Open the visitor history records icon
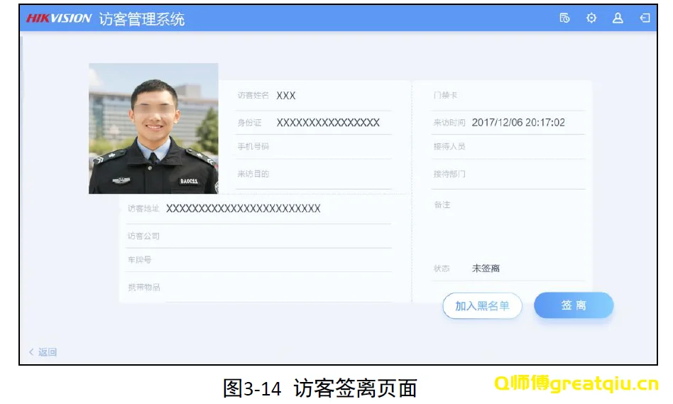This screenshot has width=673, height=404. pos(564,18)
